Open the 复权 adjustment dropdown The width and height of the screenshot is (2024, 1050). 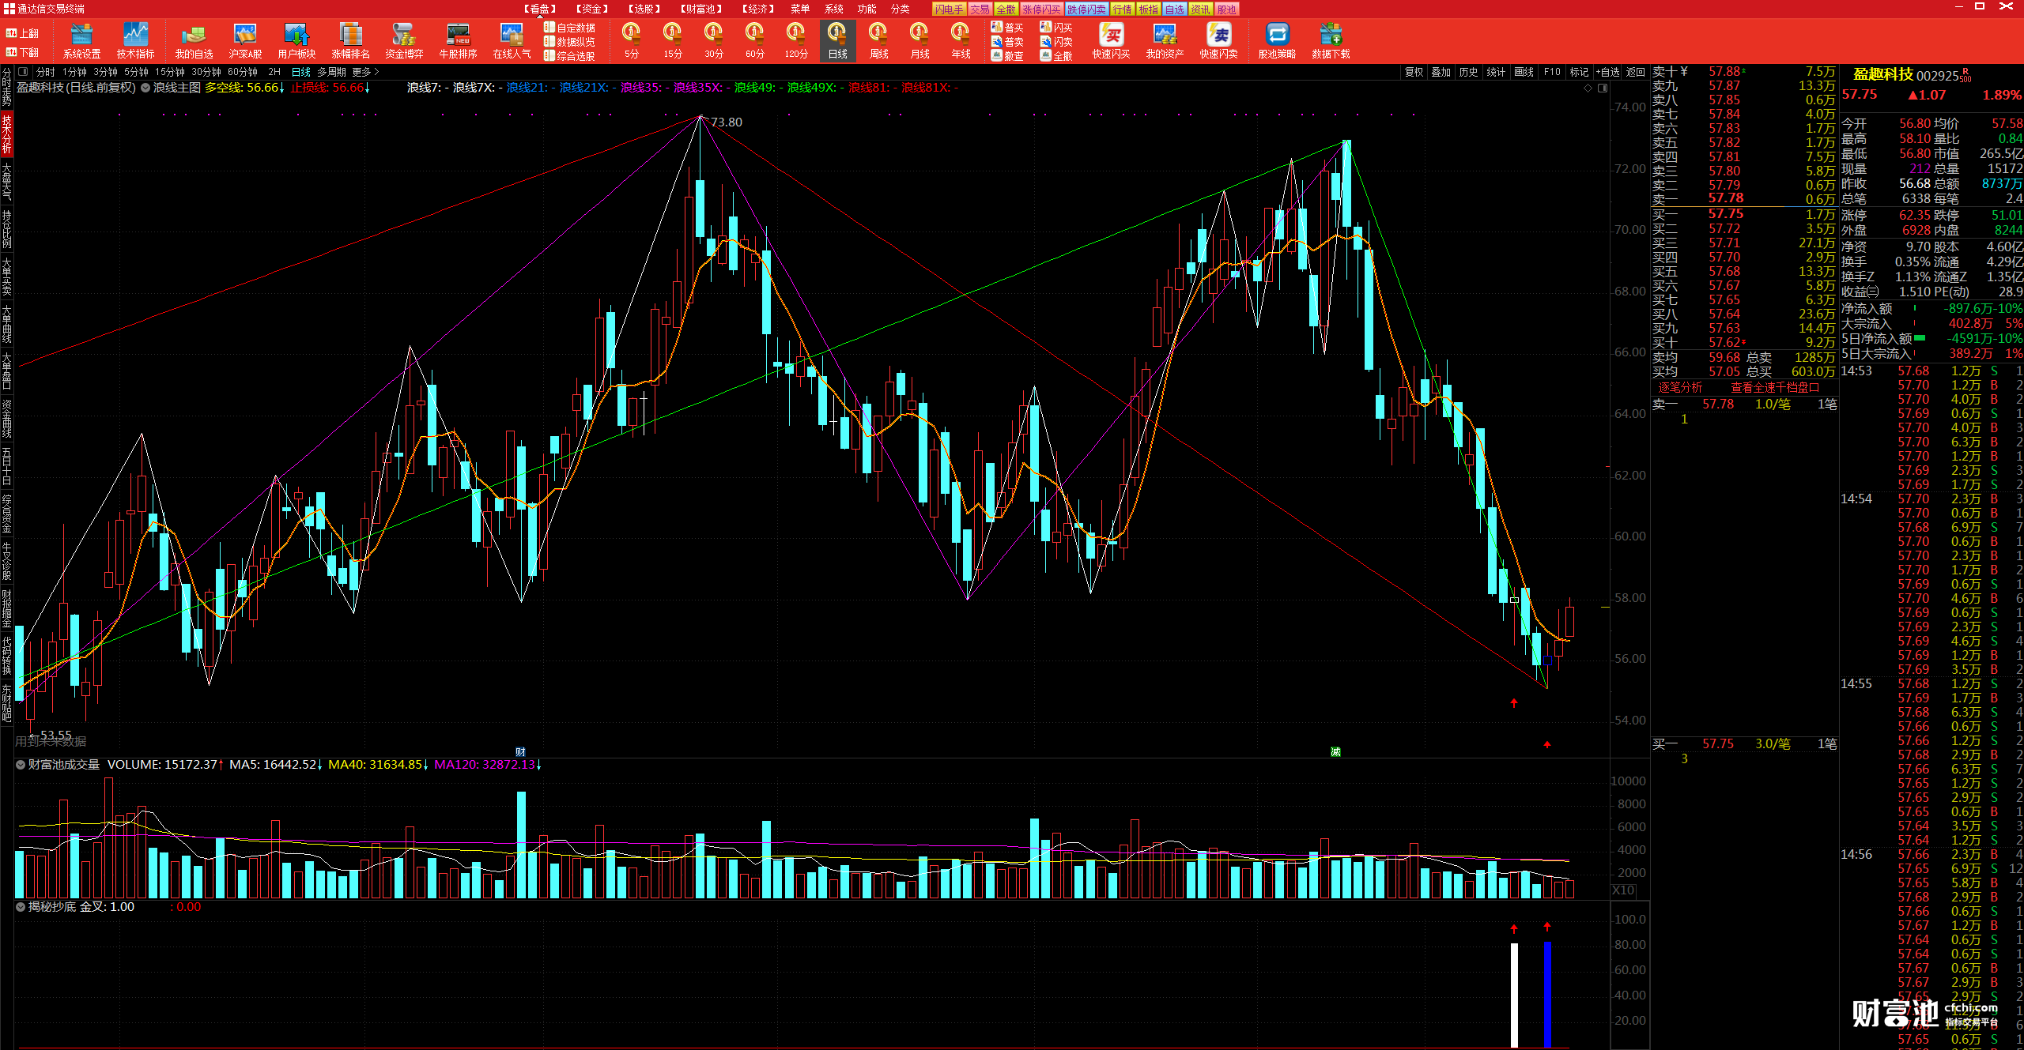pyautogui.click(x=1414, y=72)
